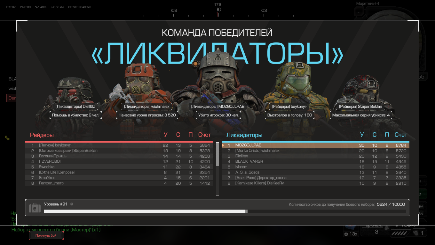Select [Kamikaze Killers] DieKeeRy scoreboard row
This screenshot has width=435, height=245.
click(315, 183)
